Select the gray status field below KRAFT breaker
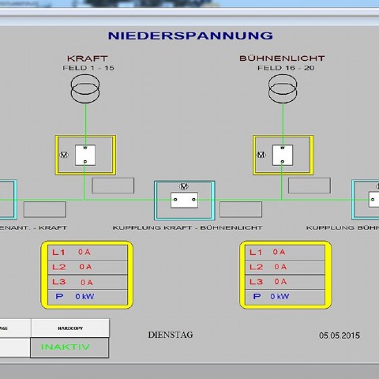The width and height of the screenshot is (379, 379). tap(113, 186)
